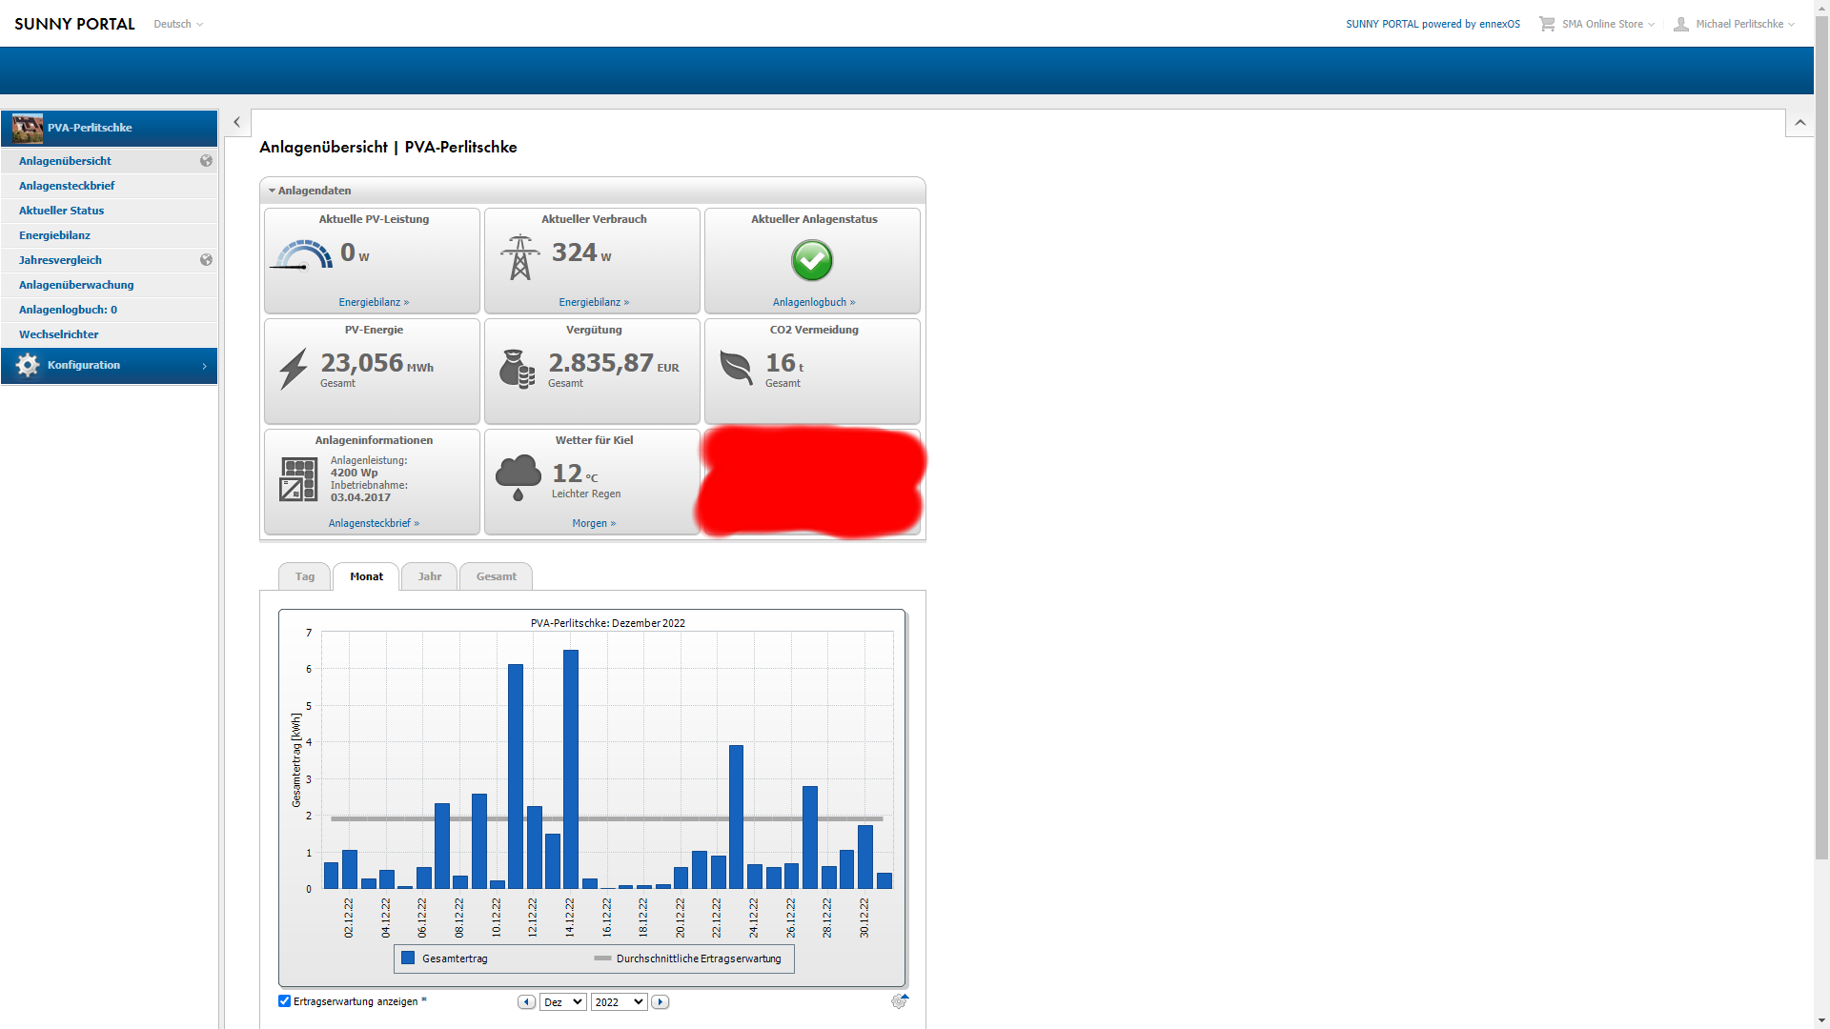
Task: Go to previous month arrow
Action: (x=526, y=1002)
